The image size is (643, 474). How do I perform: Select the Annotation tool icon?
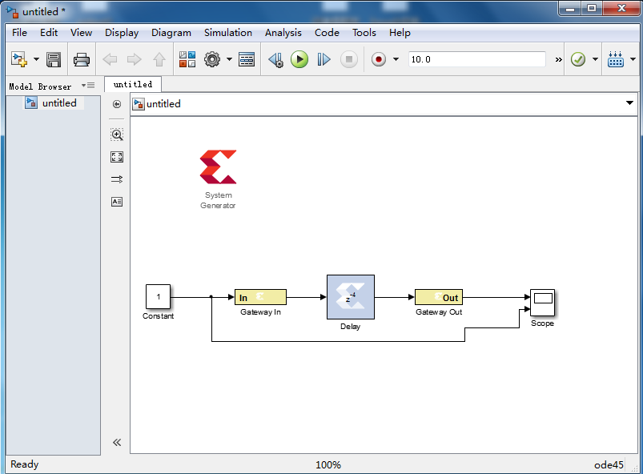click(x=117, y=201)
